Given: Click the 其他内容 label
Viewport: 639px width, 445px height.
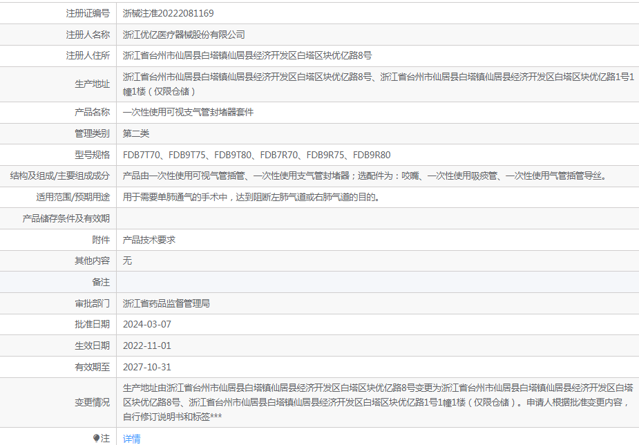Looking at the screenshot, I should [92, 261].
